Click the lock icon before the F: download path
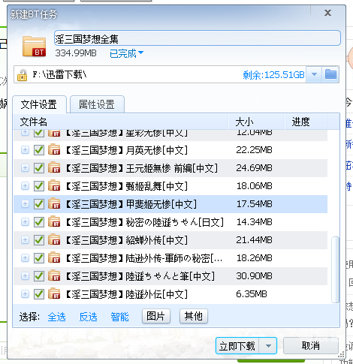 (x=22, y=75)
